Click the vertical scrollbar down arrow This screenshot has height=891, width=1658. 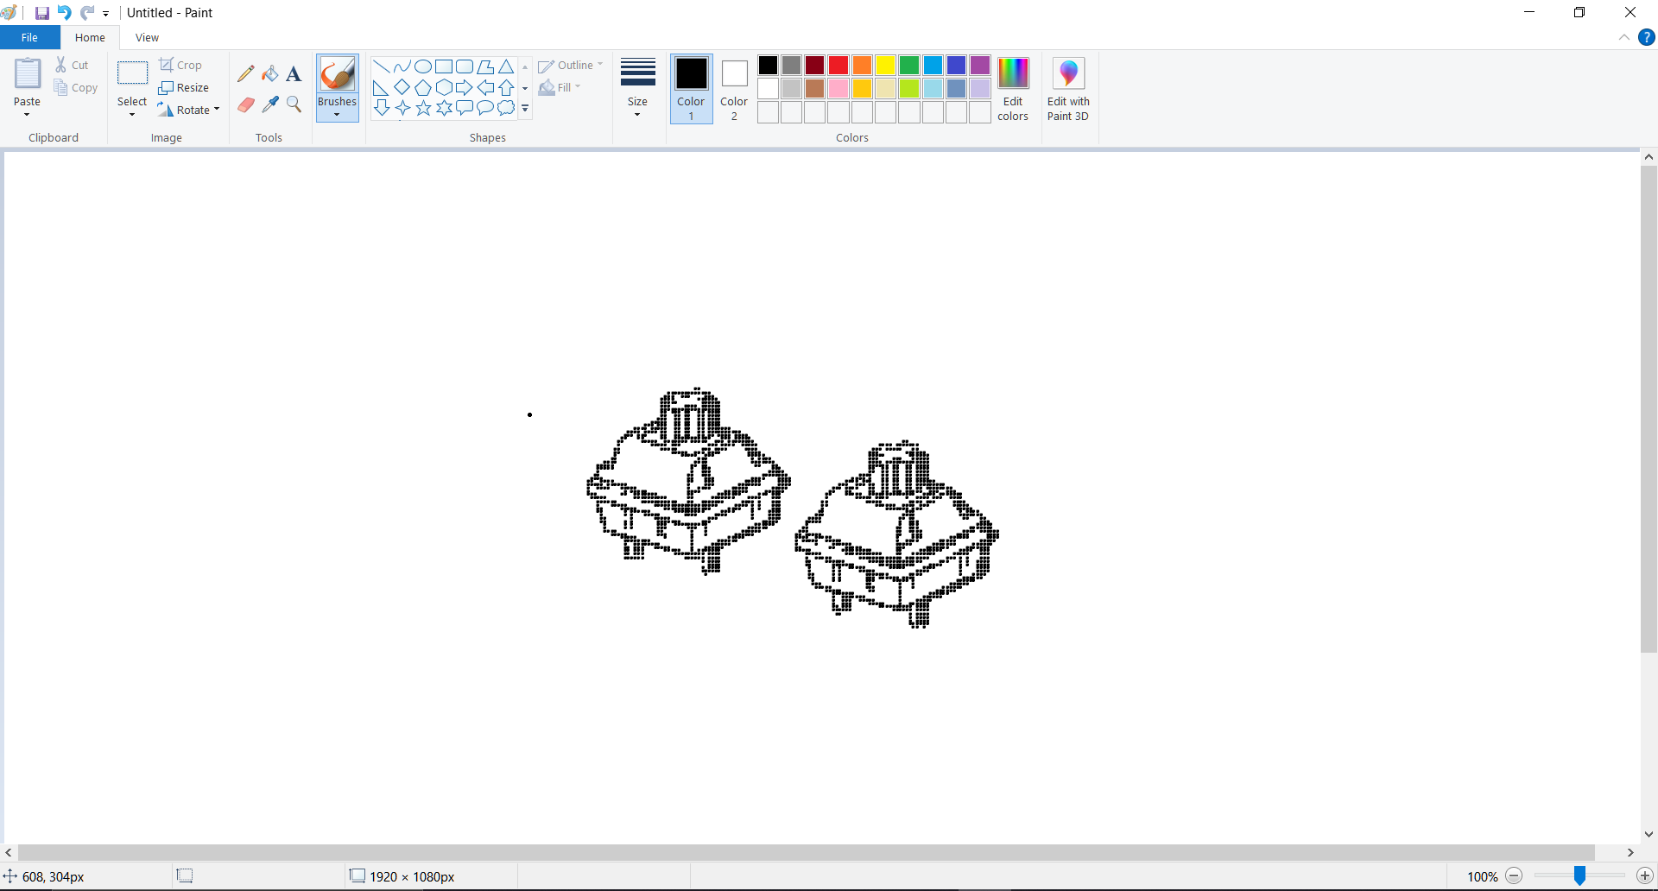[x=1649, y=834]
